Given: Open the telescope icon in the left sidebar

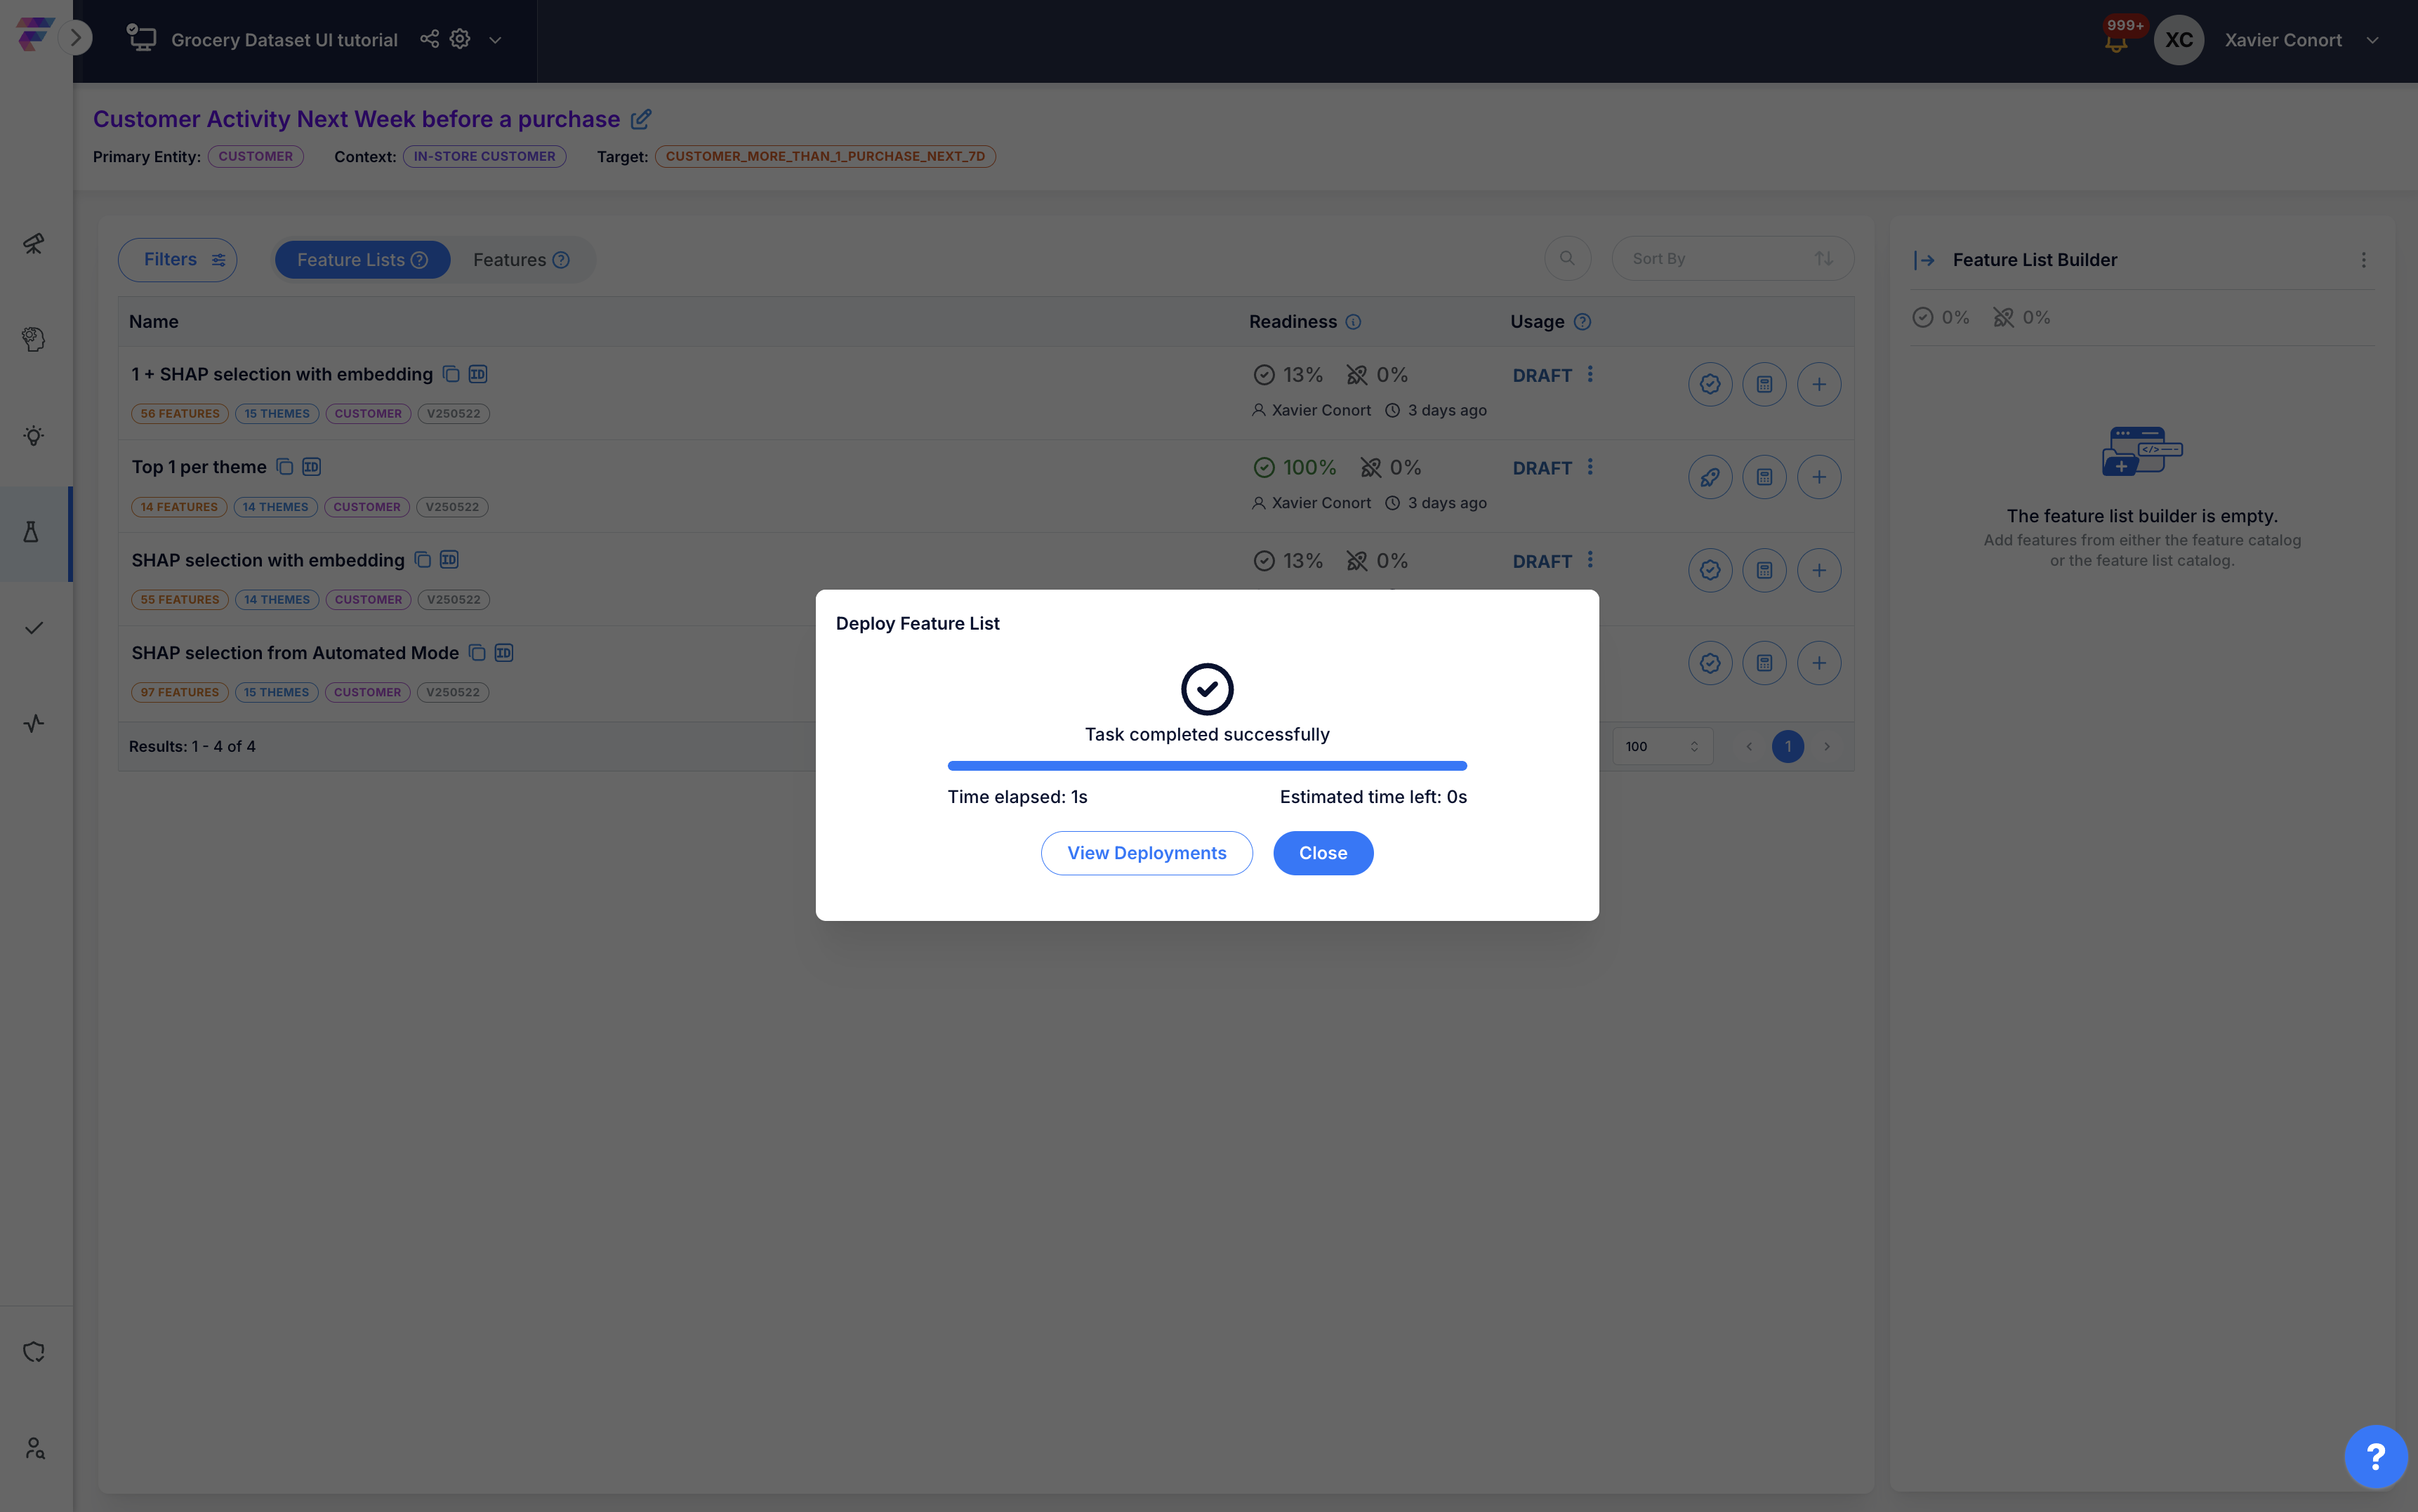Looking at the screenshot, I should coord(34,243).
